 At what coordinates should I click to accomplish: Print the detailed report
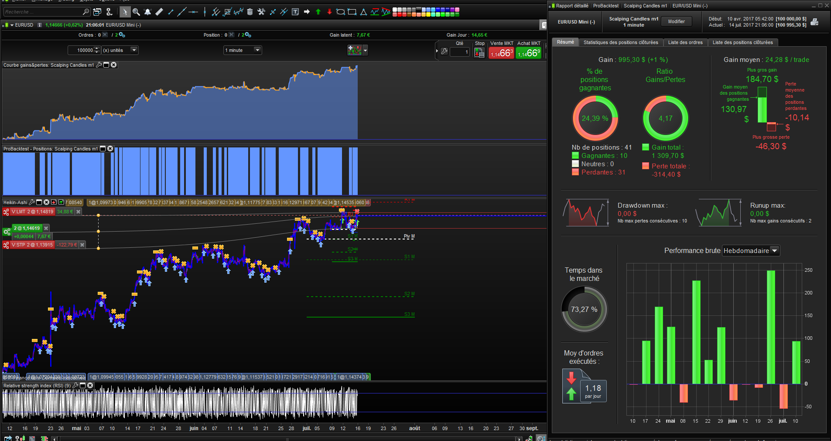814,22
